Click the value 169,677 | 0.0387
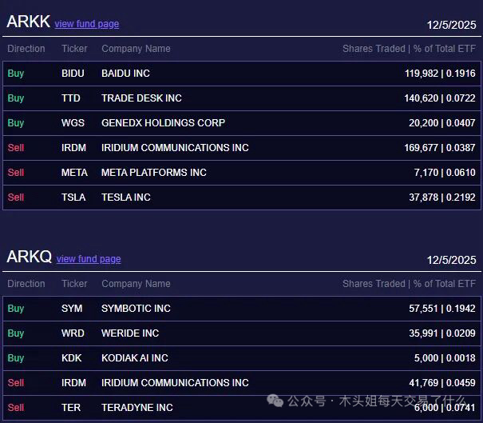This screenshot has height=423, width=483. [x=440, y=148]
